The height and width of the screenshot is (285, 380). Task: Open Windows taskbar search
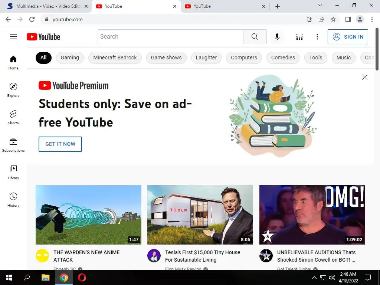[x=27, y=278]
